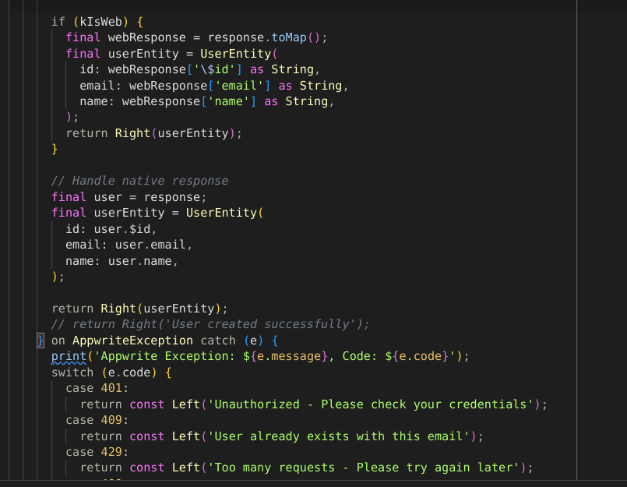Click the commented line "User created successfully"
The width and height of the screenshot is (627, 487).
point(210,324)
